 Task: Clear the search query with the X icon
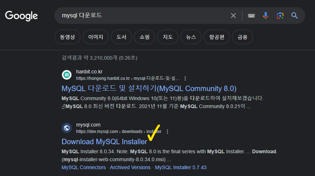click(233, 16)
